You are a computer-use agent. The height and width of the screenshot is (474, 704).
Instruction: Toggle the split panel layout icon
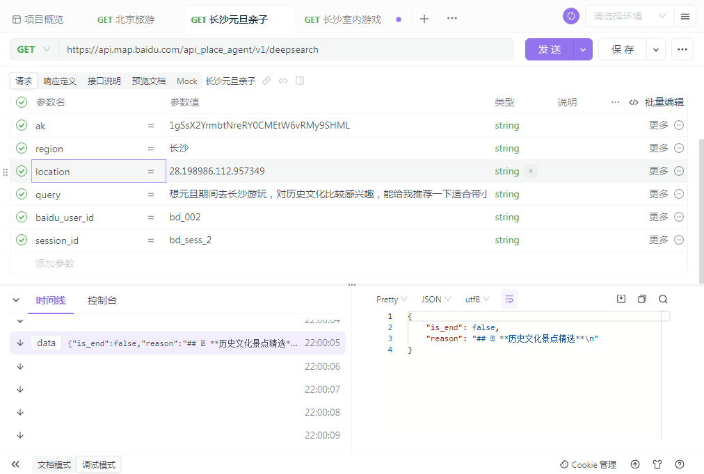300,81
